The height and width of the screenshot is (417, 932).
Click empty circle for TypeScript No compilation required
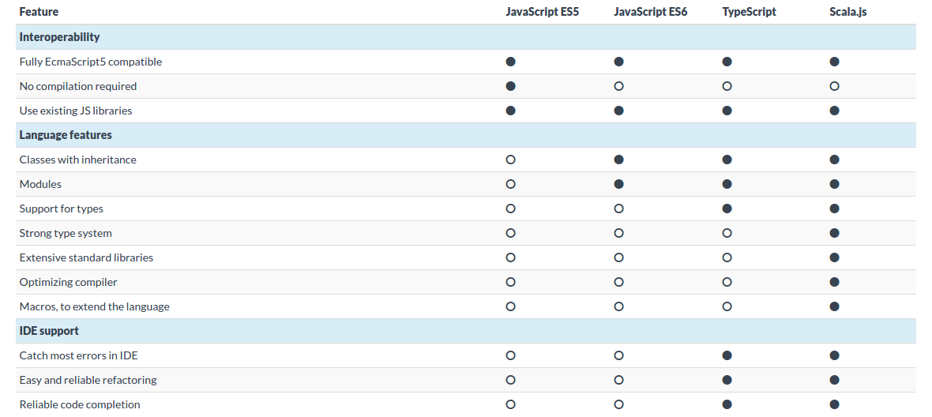727,86
